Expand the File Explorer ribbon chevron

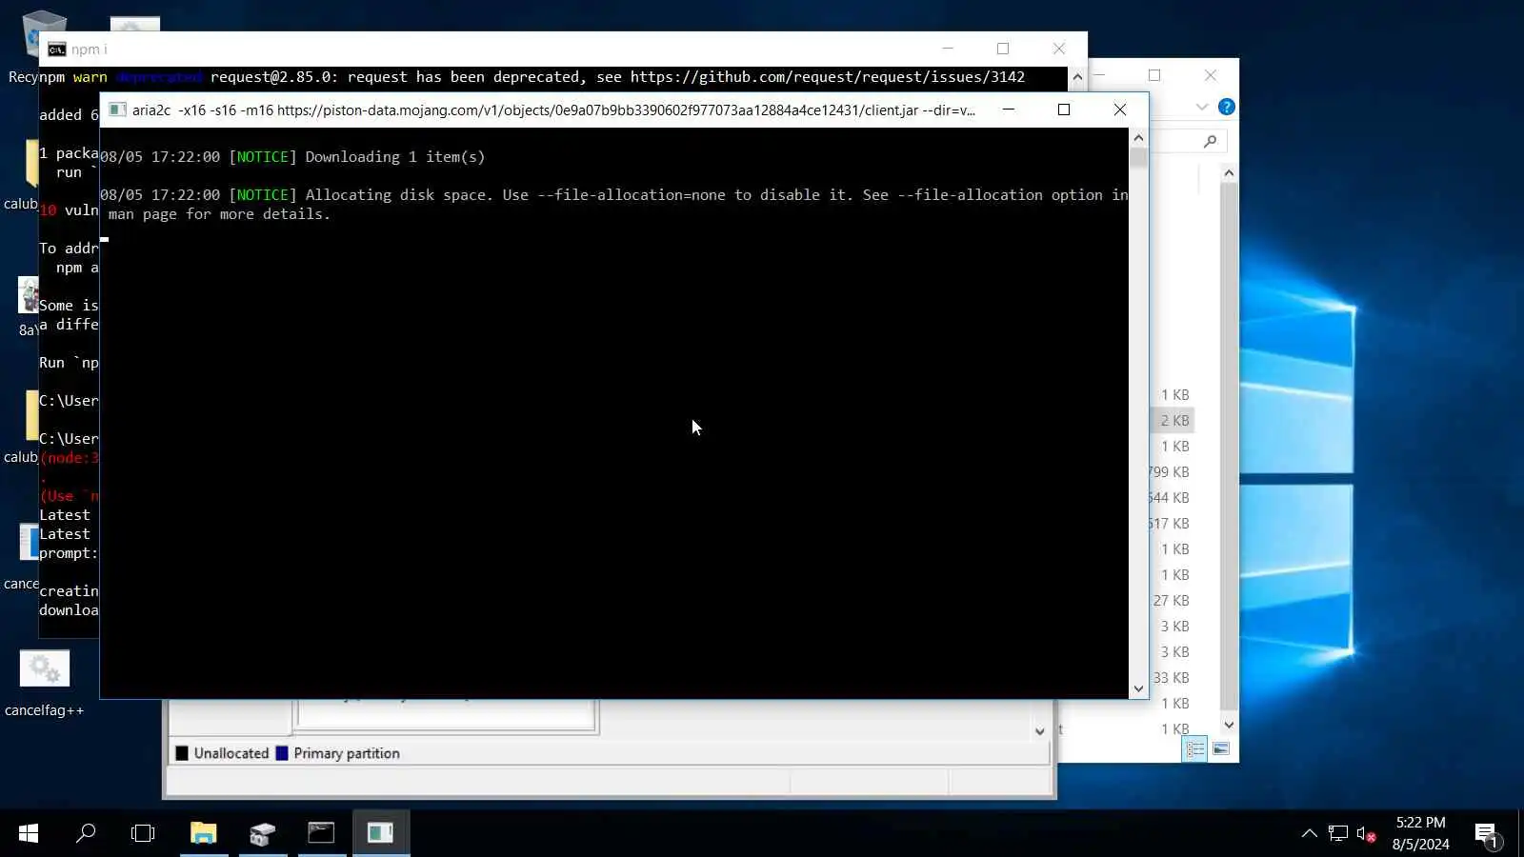pyautogui.click(x=1202, y=107)
